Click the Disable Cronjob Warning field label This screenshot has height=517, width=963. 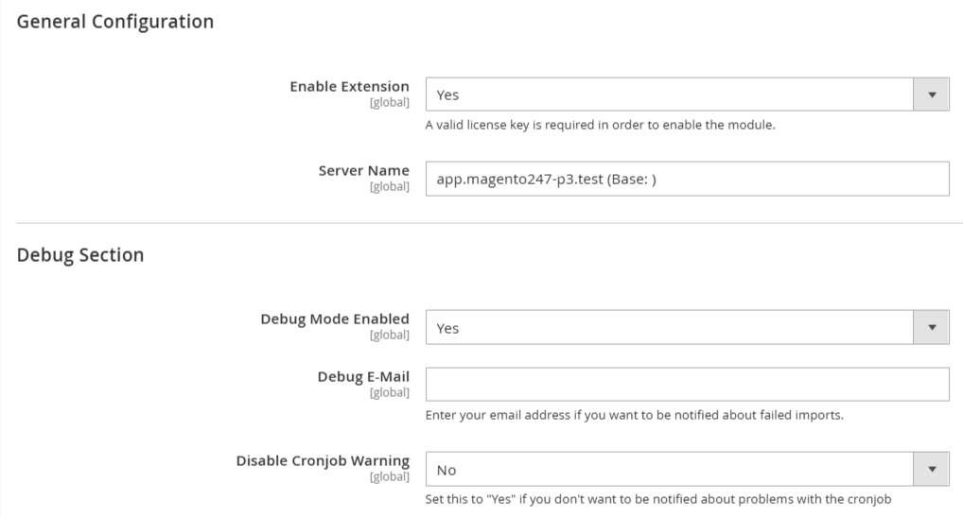point(323,460)
